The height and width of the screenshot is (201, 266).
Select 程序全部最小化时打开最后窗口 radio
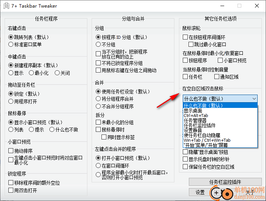[x=98, y=175]
